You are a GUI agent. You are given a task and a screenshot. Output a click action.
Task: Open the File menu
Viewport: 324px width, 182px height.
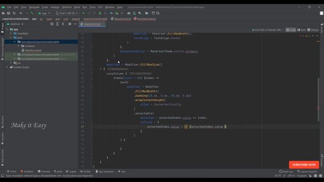(9, 7)
